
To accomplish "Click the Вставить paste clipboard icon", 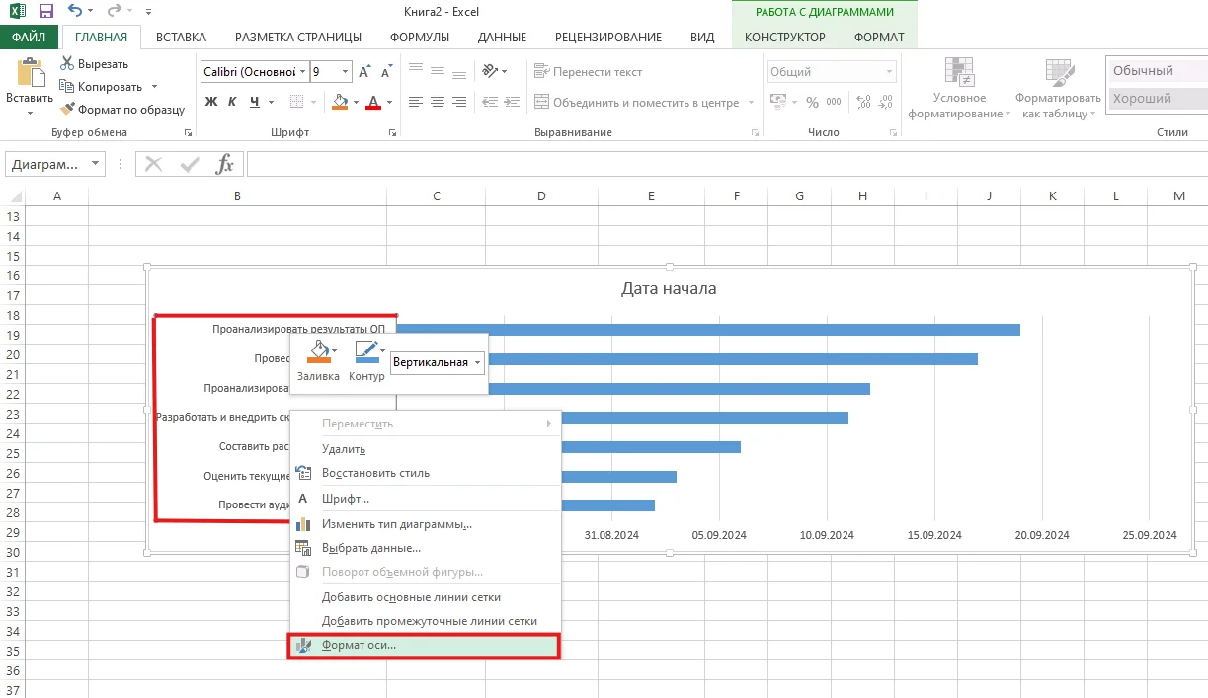I will point(30,74).
